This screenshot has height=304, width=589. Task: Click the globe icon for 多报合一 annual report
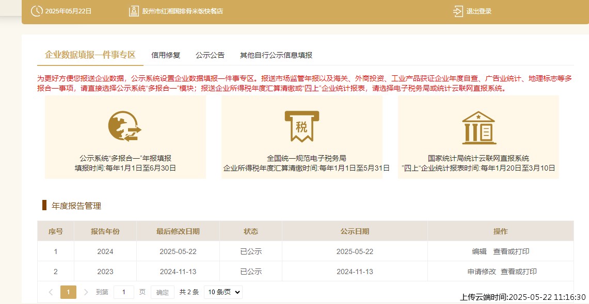click(x=125, y=126)
